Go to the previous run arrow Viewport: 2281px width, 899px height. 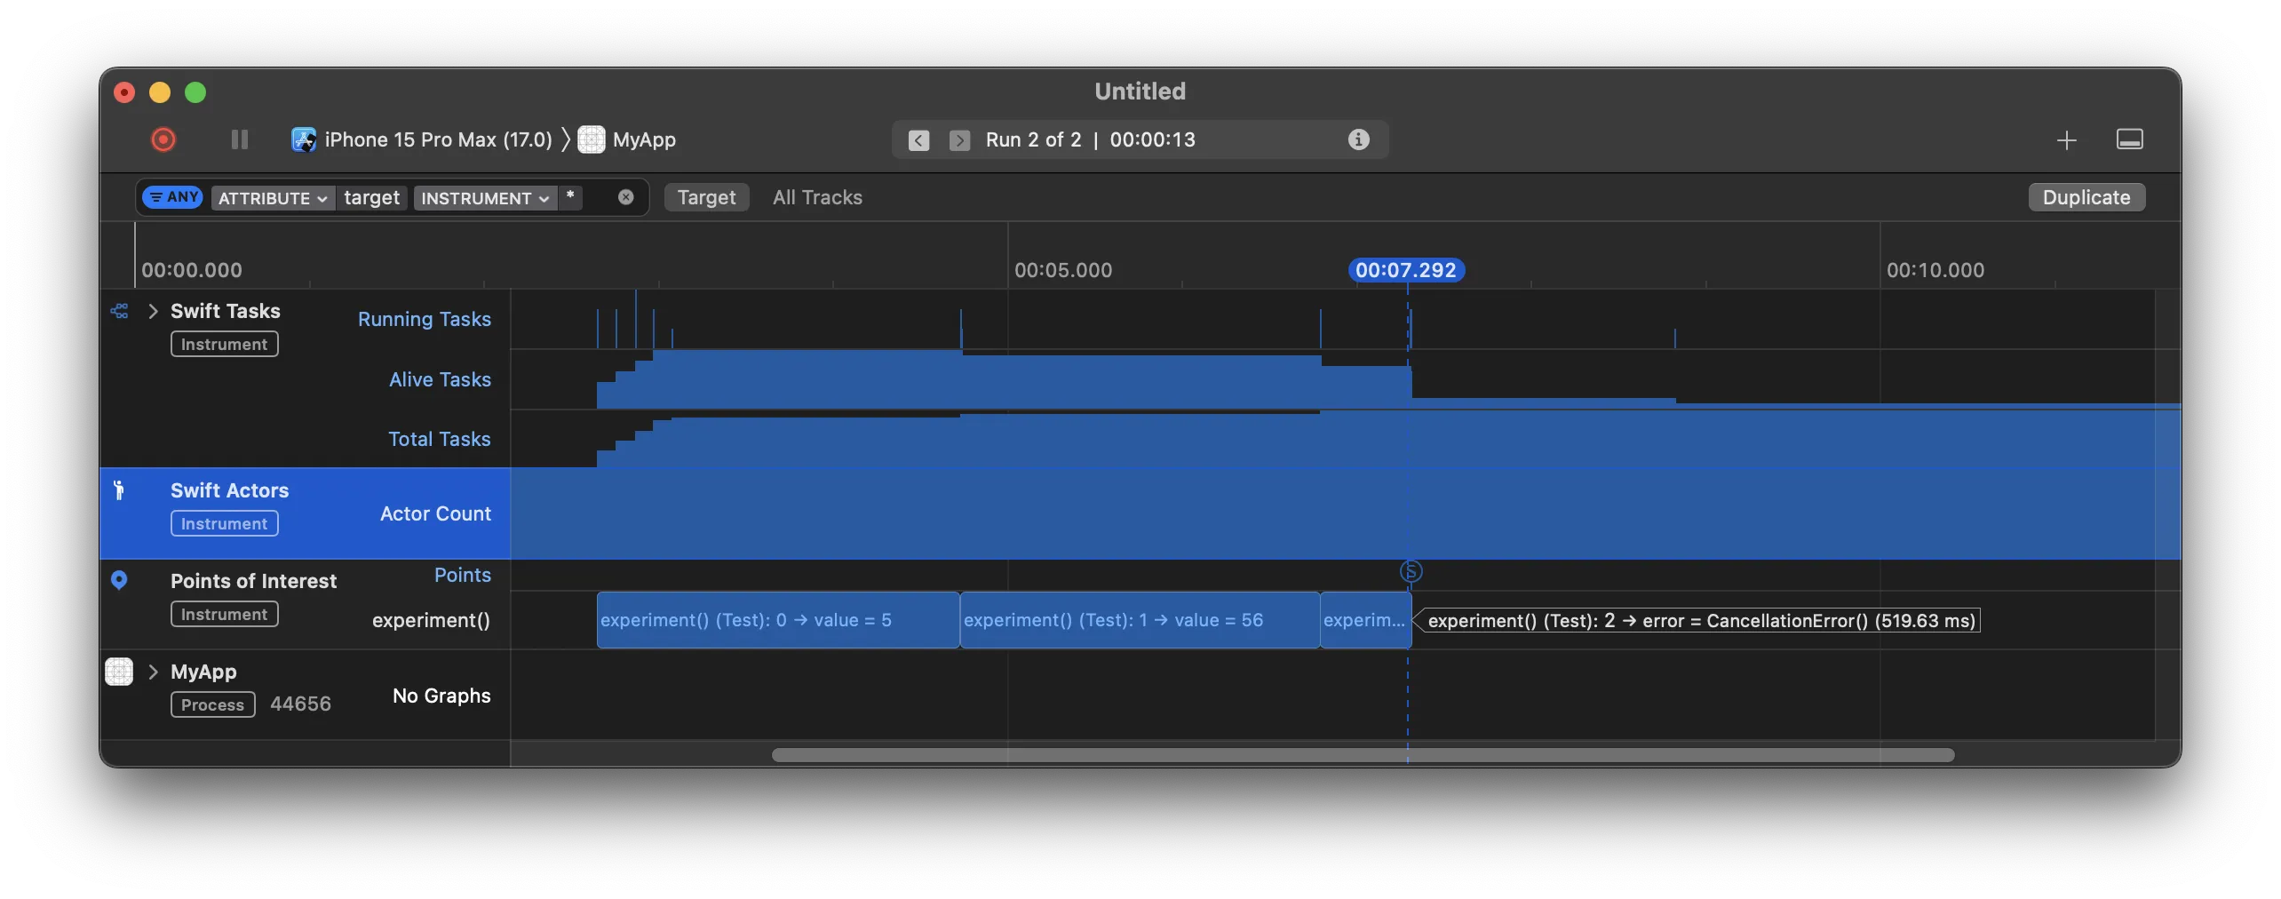(x=919, y=140)
